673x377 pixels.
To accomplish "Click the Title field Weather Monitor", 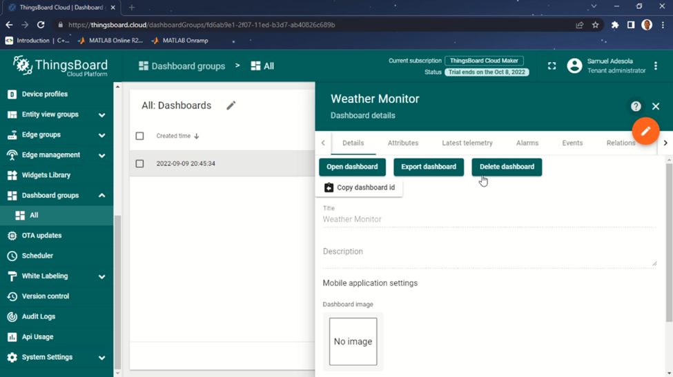I will point(489,219).
